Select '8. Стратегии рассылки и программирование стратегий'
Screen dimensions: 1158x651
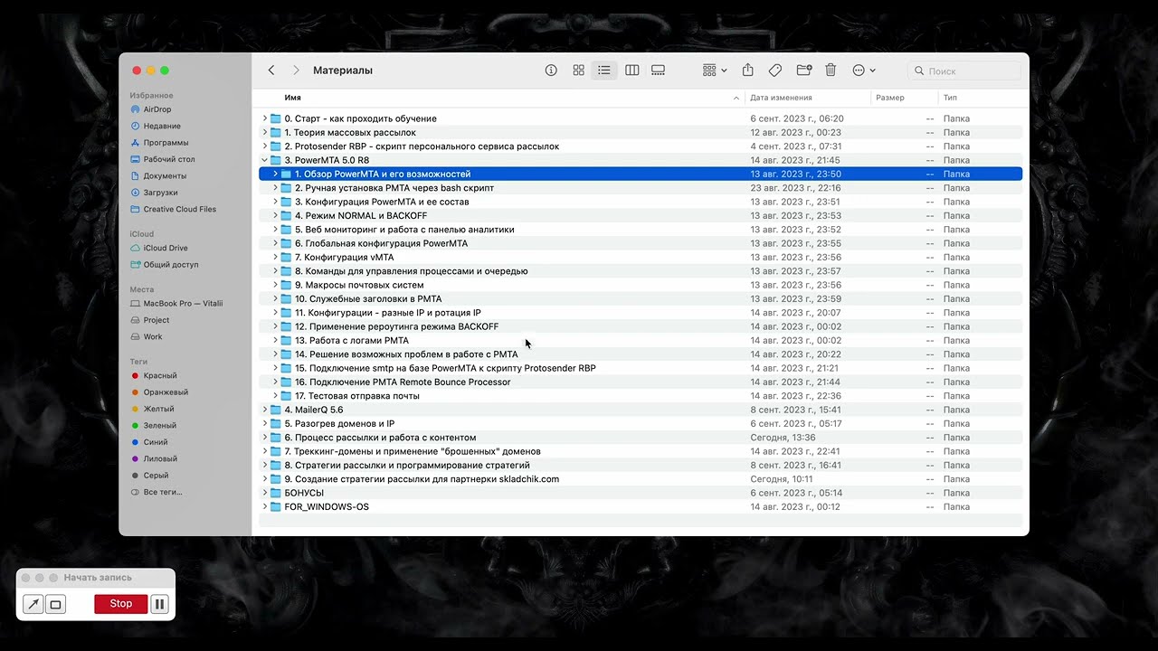641,466
